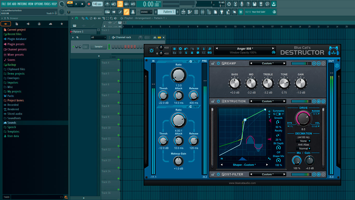Open the playlist view icon
The width and height of the screenshot is (355, 200).
pyautogui.click(x=183, y=12)
